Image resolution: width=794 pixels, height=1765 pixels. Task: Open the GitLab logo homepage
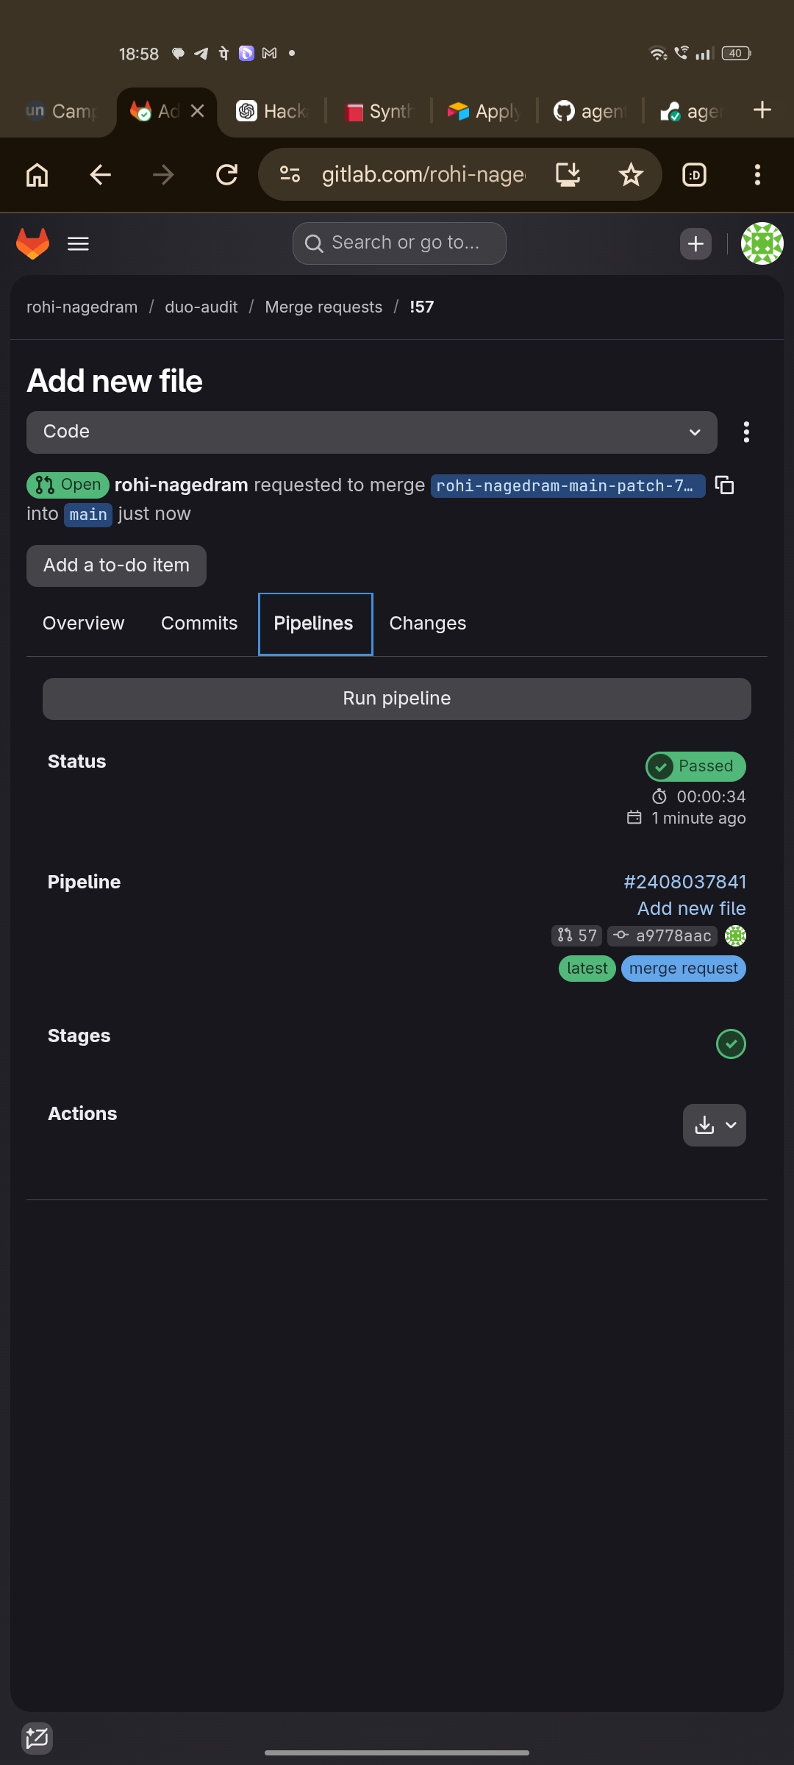pos(32,243)
